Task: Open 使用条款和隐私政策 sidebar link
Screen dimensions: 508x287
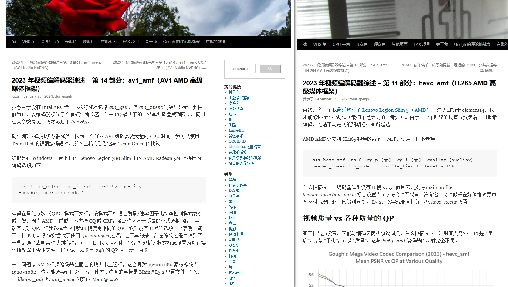Action: pyautogui.click(x=245, y=158)
